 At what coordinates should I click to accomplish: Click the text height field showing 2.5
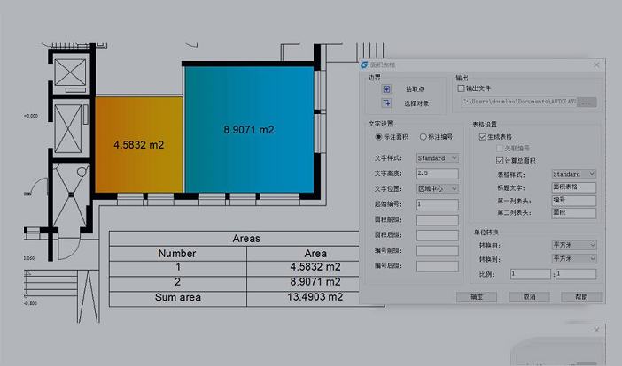[437, 173]
